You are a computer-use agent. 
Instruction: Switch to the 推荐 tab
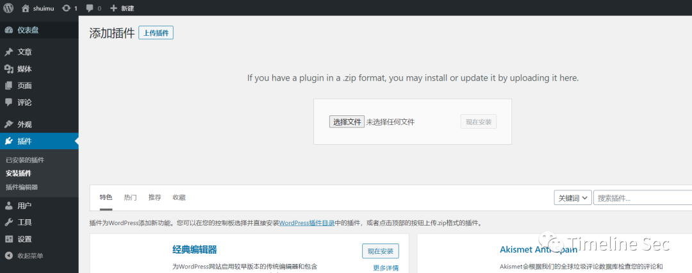(x=154, y=197)
